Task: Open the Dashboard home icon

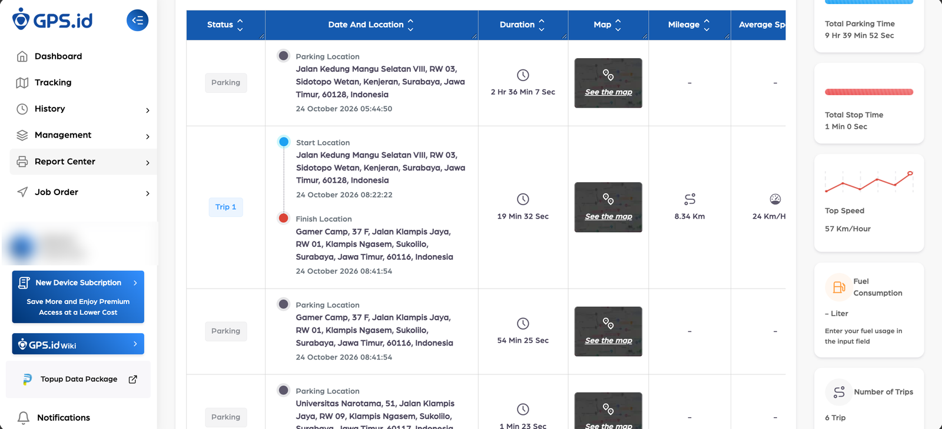Action: [22, 56]
